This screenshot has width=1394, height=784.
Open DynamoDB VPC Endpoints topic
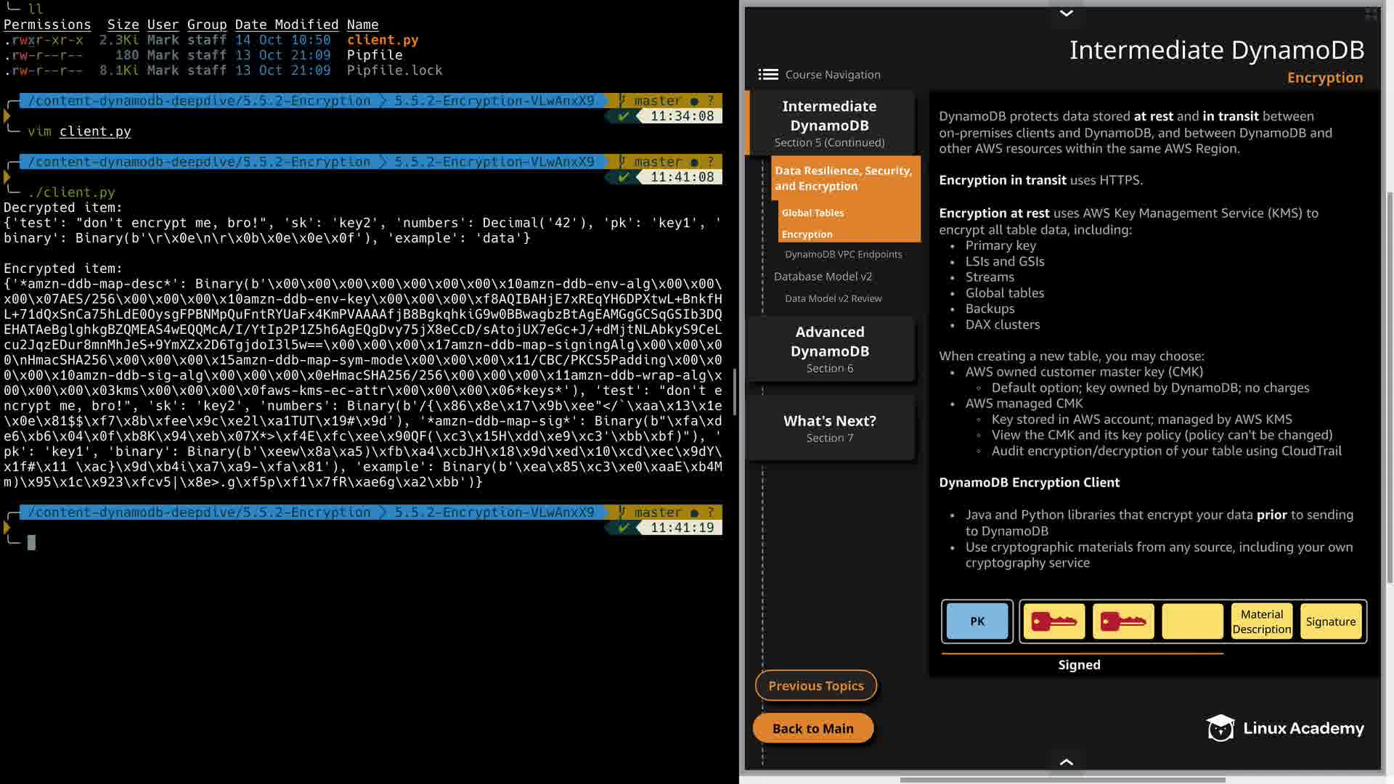point(843,254)
